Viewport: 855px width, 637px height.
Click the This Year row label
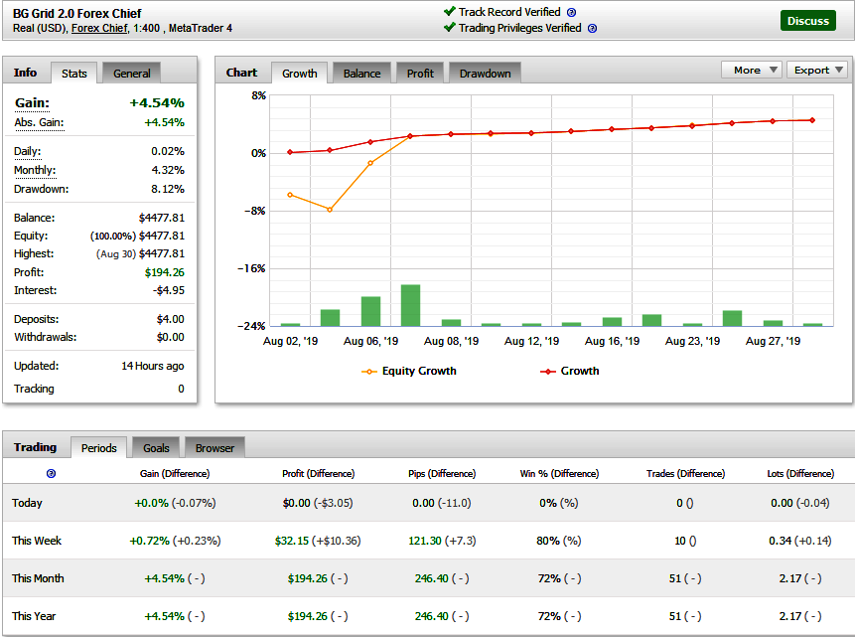34,616
